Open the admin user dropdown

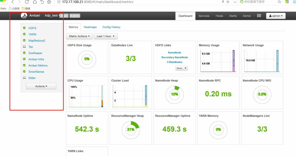[276, 16]
